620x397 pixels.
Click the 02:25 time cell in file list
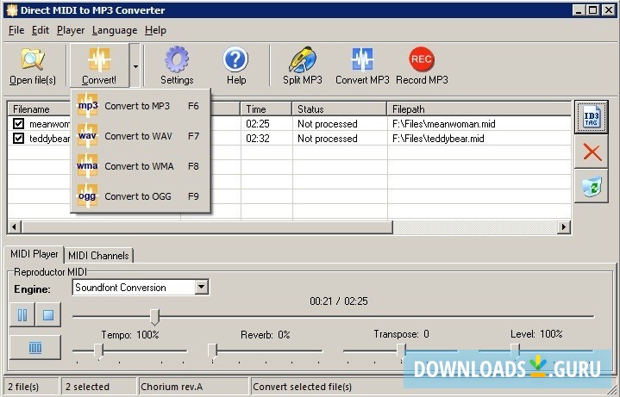click(x=258, y=124)
